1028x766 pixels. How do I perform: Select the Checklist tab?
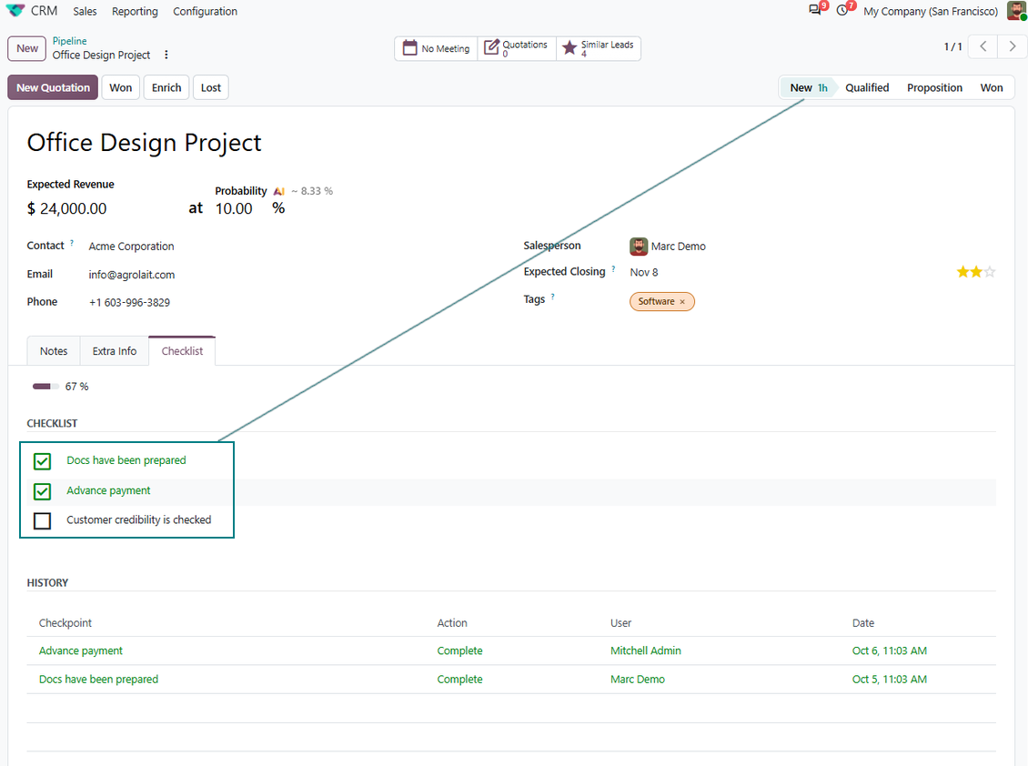pyautogui.click(x=182, y=351)
